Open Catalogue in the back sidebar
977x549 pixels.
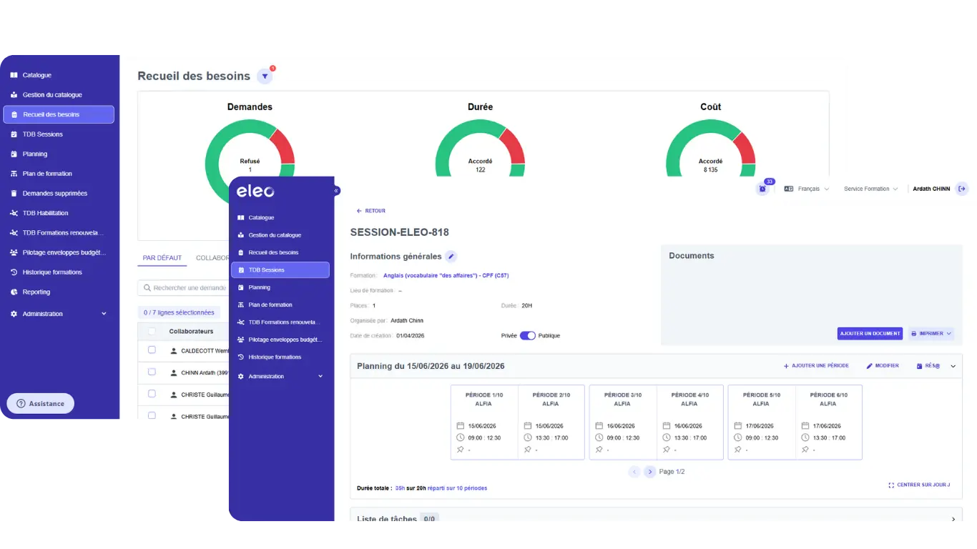tap(37, 75)
